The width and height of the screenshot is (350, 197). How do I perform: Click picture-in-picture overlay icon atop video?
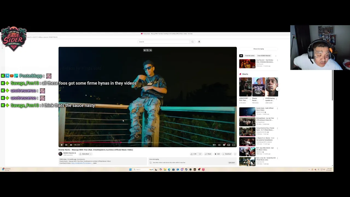[145, 50]
